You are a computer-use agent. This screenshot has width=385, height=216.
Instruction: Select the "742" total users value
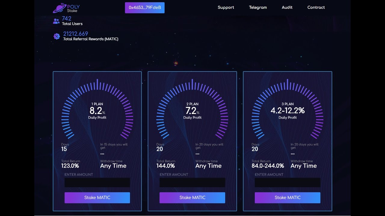(x=66, y=18)
